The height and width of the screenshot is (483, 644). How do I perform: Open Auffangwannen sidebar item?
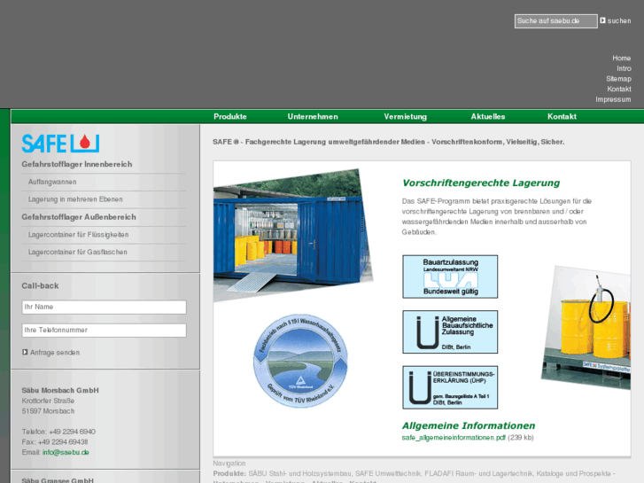click(52, 182)
